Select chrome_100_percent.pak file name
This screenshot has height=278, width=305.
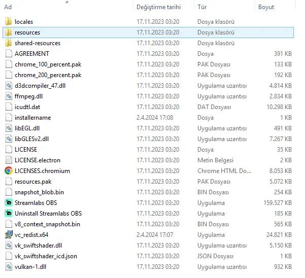coord(48,64)
